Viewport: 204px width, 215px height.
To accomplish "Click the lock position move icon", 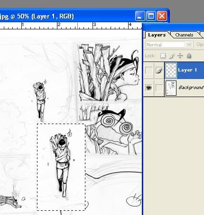I will click(180, 56).
